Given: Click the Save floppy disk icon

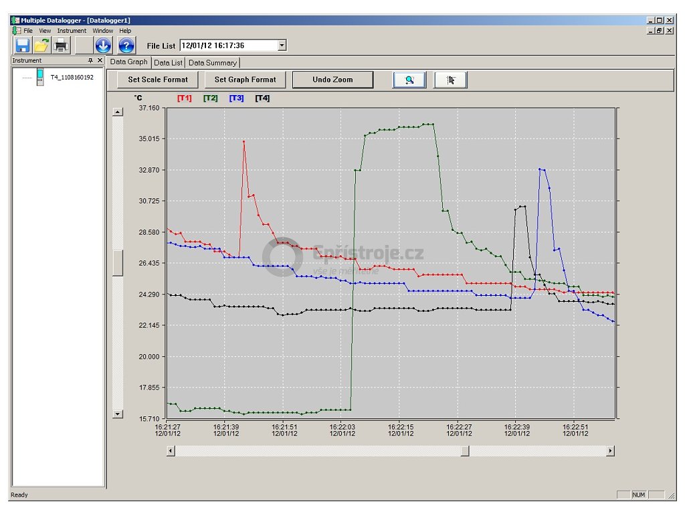Looking at the screenshot, I should point(23,46).
